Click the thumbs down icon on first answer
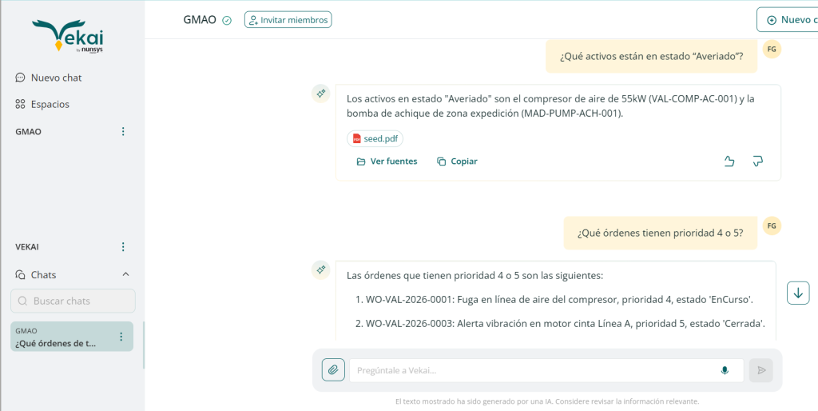Viewport: 818px width, 411px height. (757, 162)
